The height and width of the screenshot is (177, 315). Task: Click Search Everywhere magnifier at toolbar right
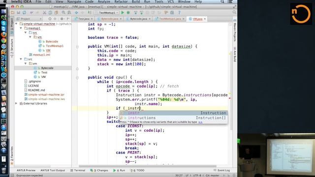[x=234, y=12]
